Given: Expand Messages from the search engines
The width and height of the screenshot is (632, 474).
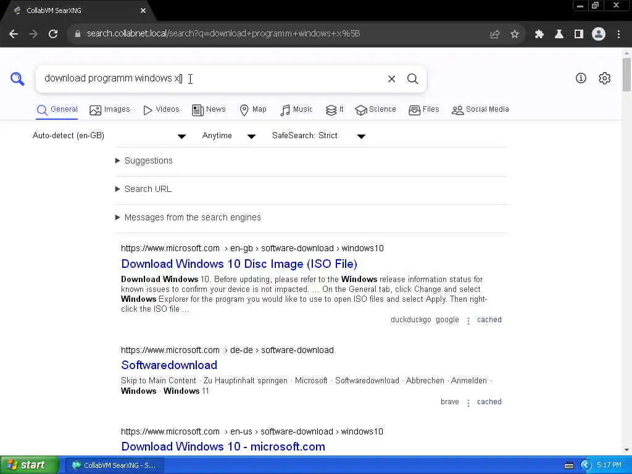Looking at the screenshot, I should pos(188,218).
